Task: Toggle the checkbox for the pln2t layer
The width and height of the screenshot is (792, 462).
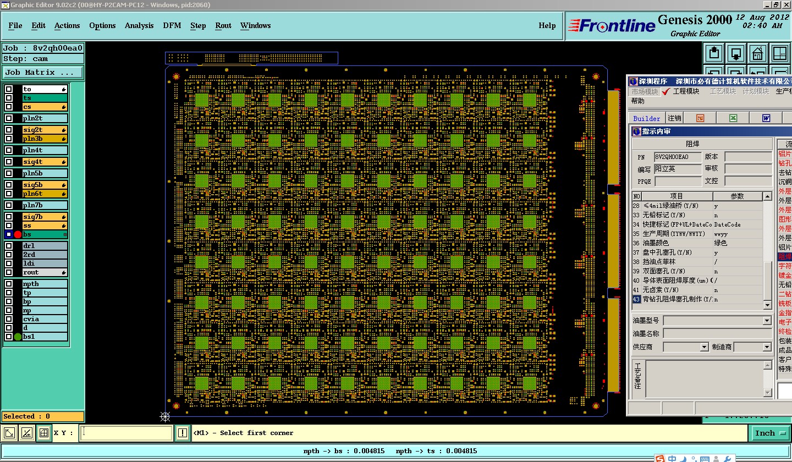Action: 9,118
